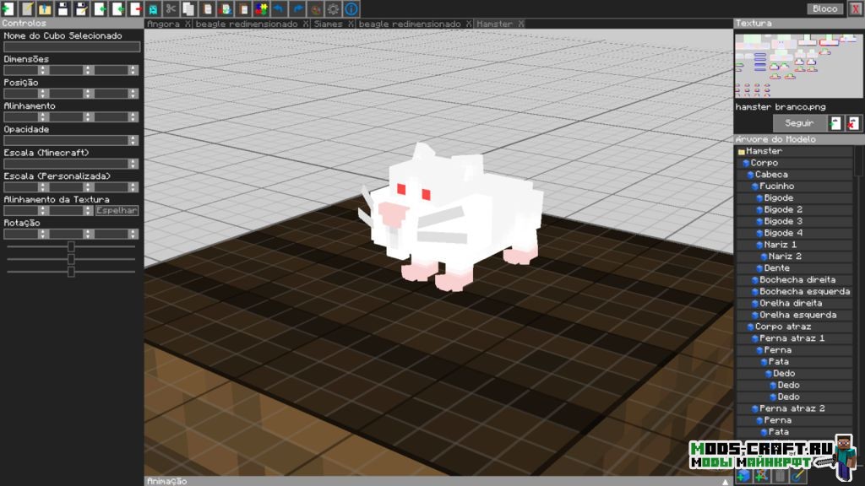Load a texture with green arrow icon
This screenshot has width=865, height=486.
coord(835,123)
